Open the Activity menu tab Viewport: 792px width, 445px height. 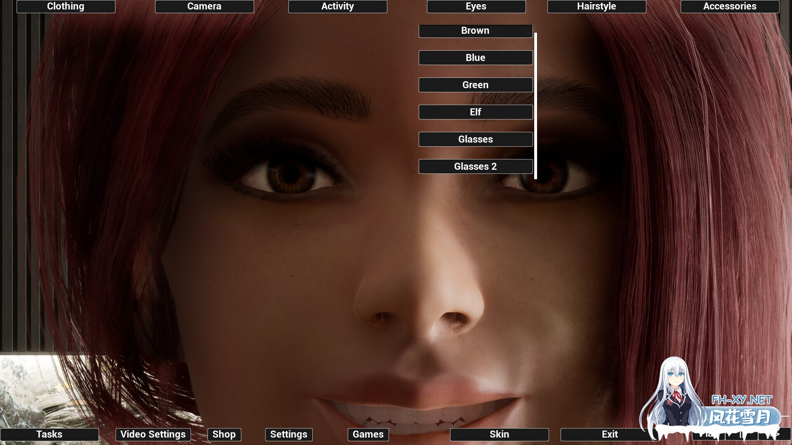click(x=337, y=6)
